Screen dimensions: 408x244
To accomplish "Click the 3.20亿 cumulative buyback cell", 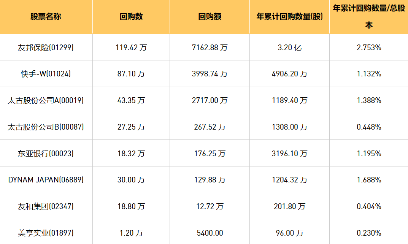I will click(289, 48).
